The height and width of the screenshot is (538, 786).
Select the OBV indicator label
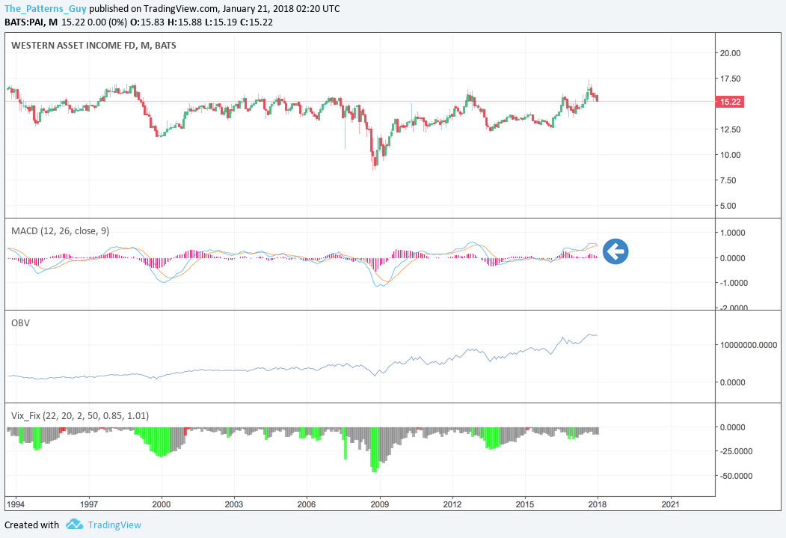(20, 323)
